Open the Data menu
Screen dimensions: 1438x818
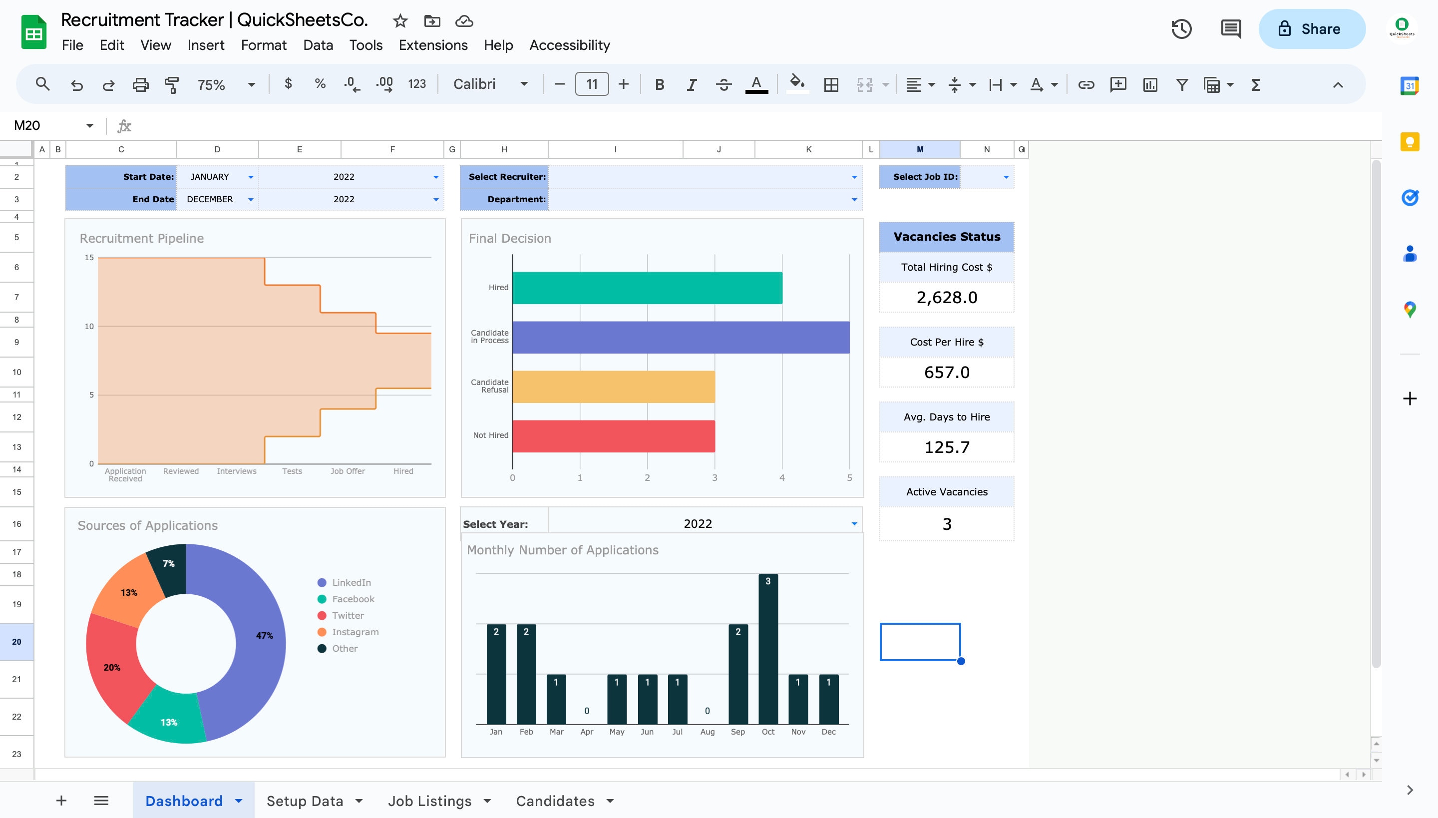coord(318,45)
